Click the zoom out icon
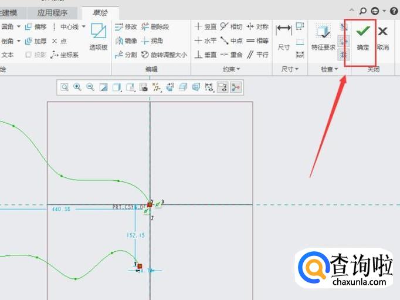This screenshot has height=300, width=400. tap(90, 87)
